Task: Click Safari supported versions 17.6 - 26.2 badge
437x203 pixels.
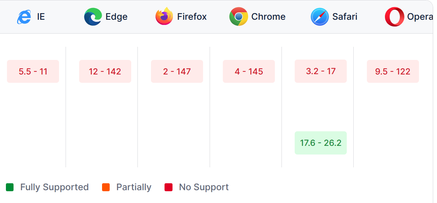Action: (321, 143)
